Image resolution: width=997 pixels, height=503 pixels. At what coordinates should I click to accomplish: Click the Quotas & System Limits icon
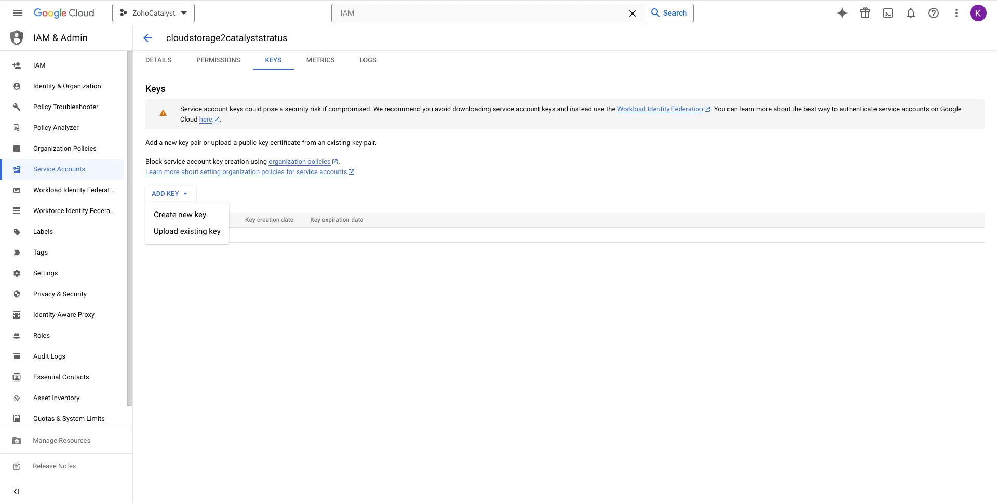point(17,419)
